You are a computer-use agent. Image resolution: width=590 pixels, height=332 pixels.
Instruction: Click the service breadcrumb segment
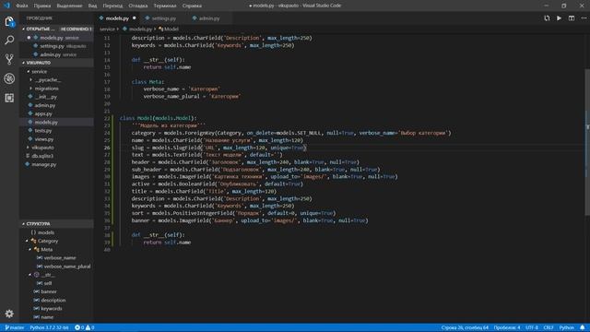[107, 29]
